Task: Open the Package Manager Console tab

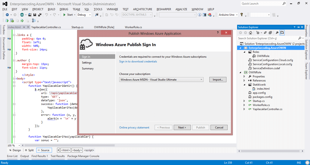Action: click(83, 156)
